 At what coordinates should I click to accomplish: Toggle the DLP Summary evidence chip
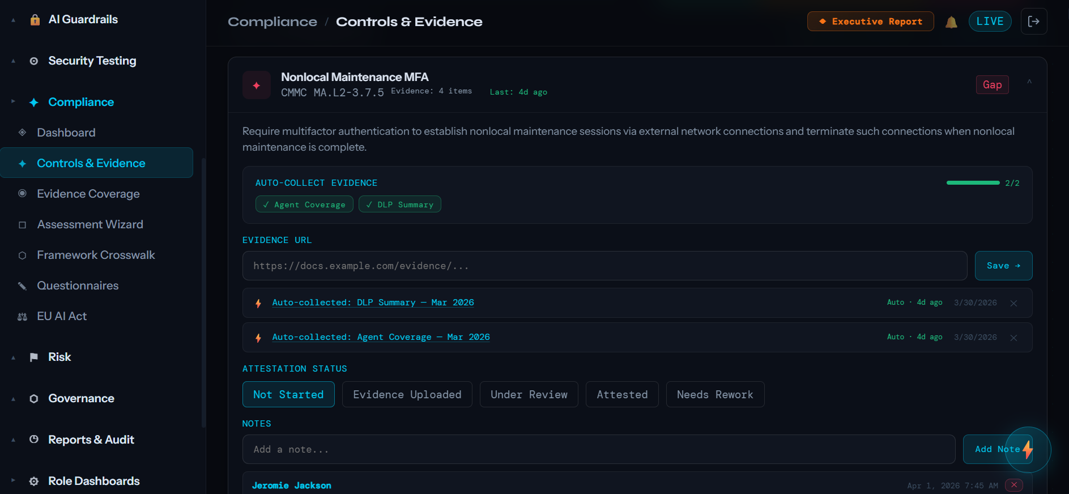[400, 205]
